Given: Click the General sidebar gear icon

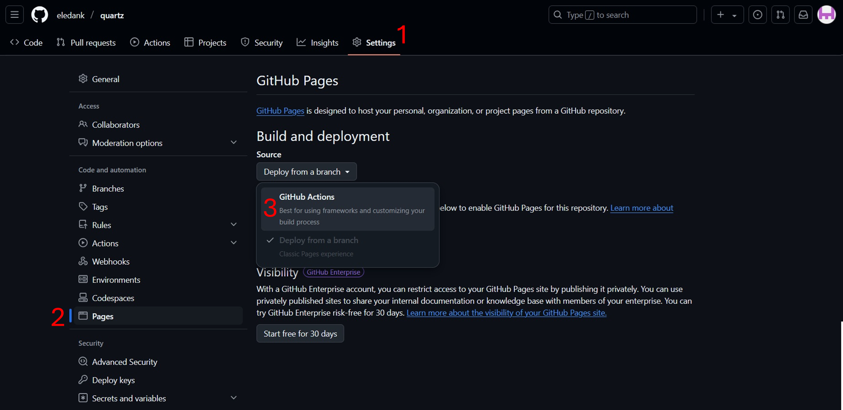Looking at the screenshot, I should pyautogui.click(x=83, y=79).
